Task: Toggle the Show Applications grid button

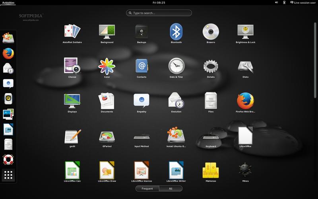Action: tap(8, 175)
